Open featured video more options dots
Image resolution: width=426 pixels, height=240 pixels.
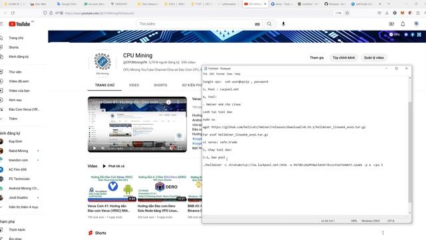tap(178, 102)
